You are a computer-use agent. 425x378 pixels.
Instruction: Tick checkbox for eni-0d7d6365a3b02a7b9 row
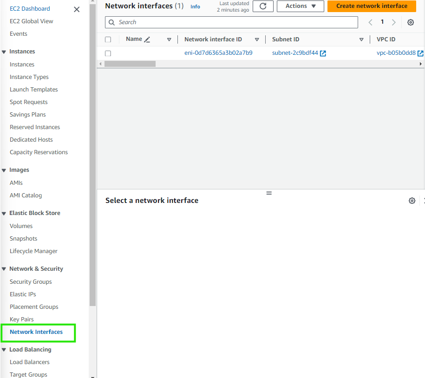[x=108, y=53]
